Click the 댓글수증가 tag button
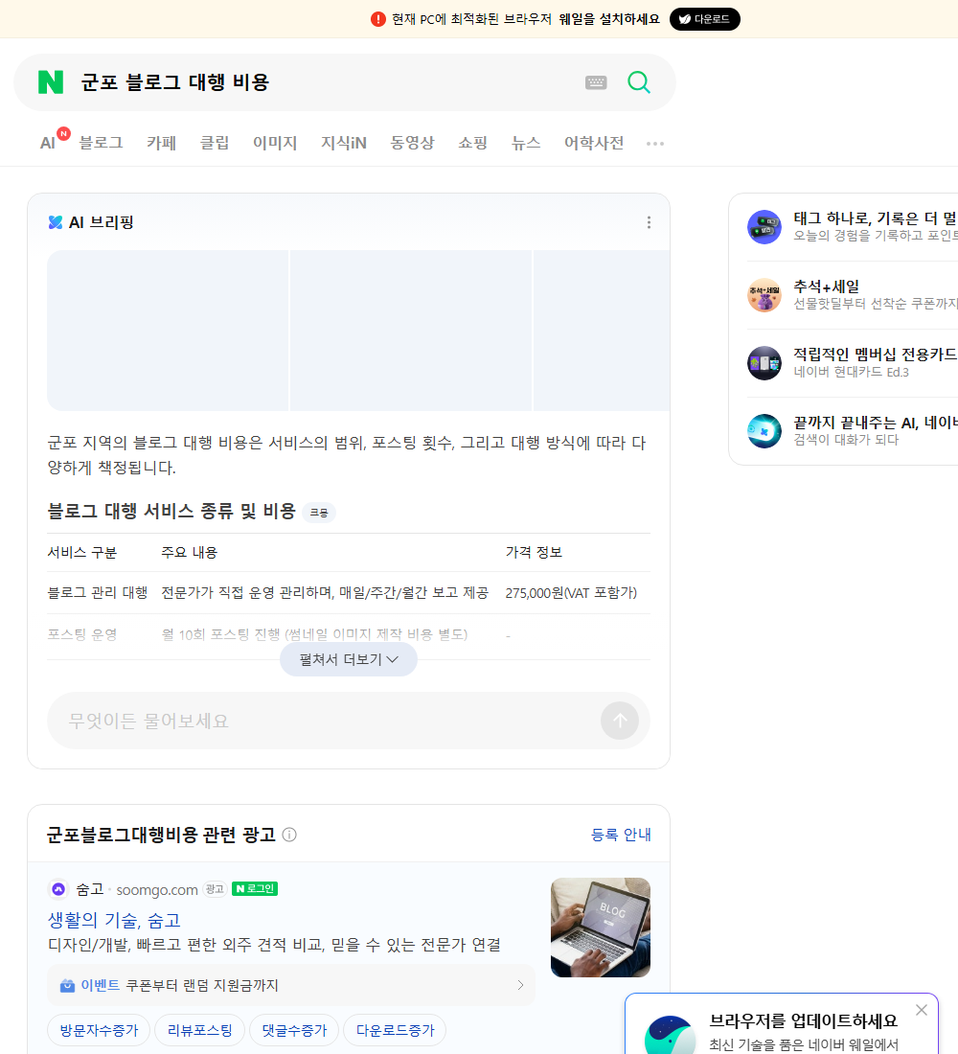The height and width of the screenshot is (1054, 958). tap(294, 1030)
